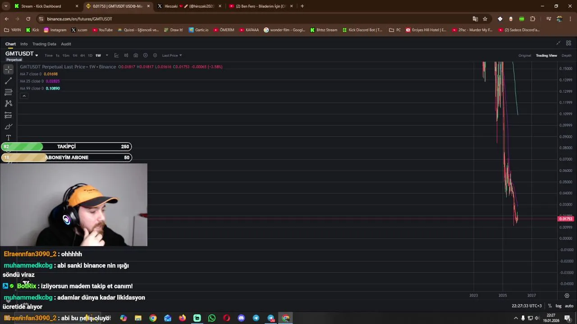Shrink the chart with the collapse arrows icon
This screenshot has width=577, height=324.
coord(558,43)
